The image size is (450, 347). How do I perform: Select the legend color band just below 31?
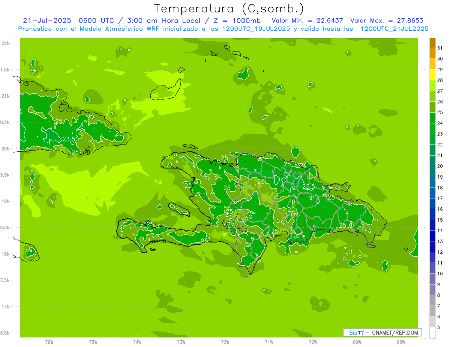click(x=432, y=53)
